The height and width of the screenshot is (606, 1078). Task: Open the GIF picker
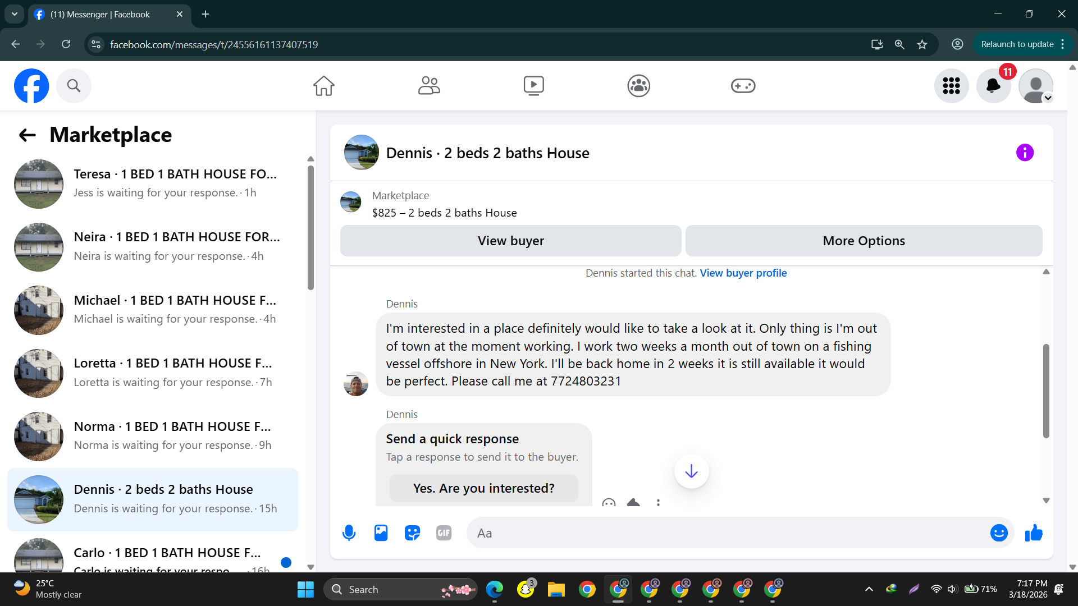point(444,533)
